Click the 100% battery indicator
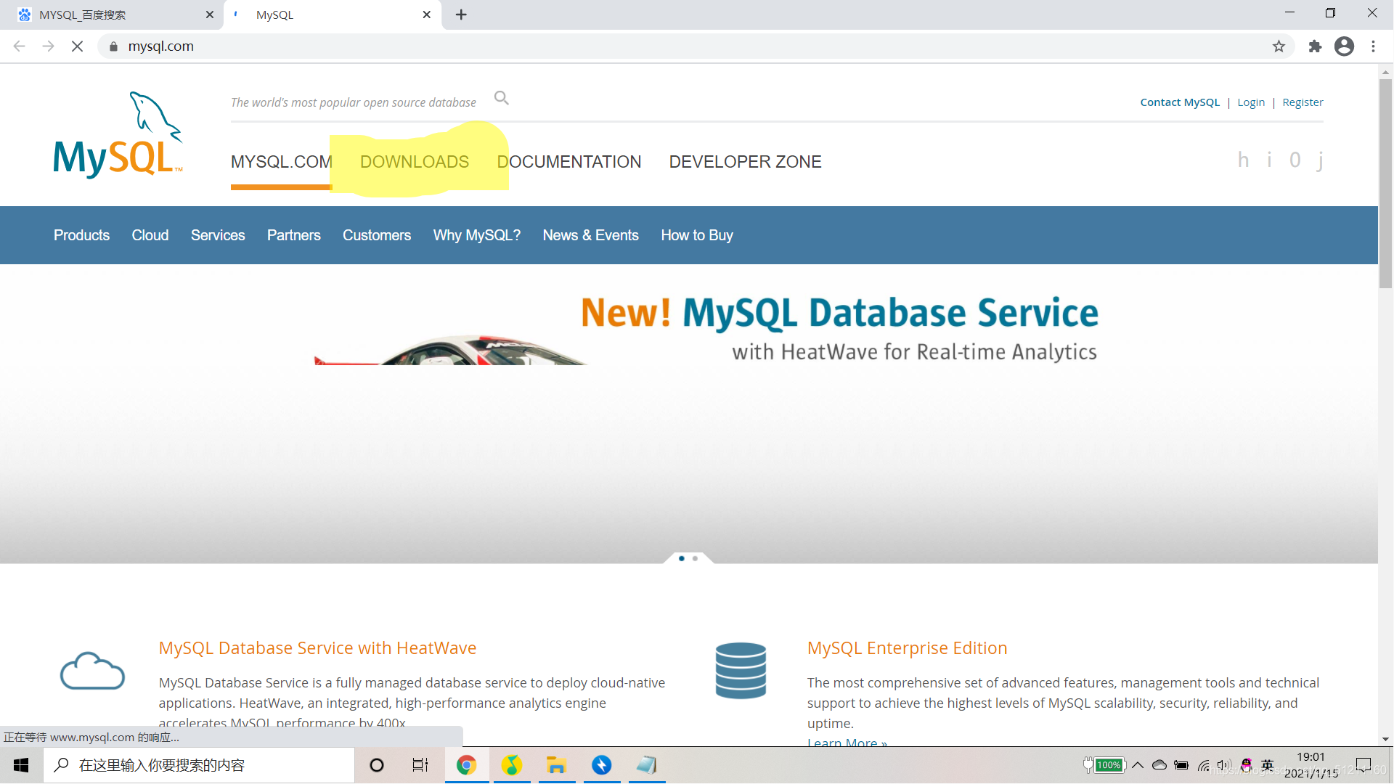Image resolution: width=1394 pixels, height=784 pixels. (1104, 765)
